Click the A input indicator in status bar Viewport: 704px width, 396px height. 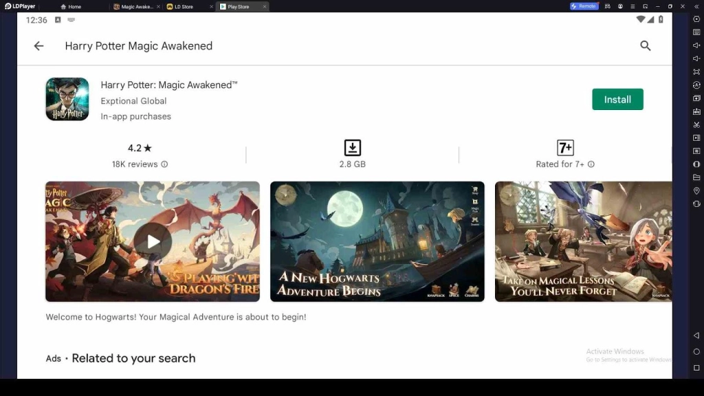click(58, 20)
